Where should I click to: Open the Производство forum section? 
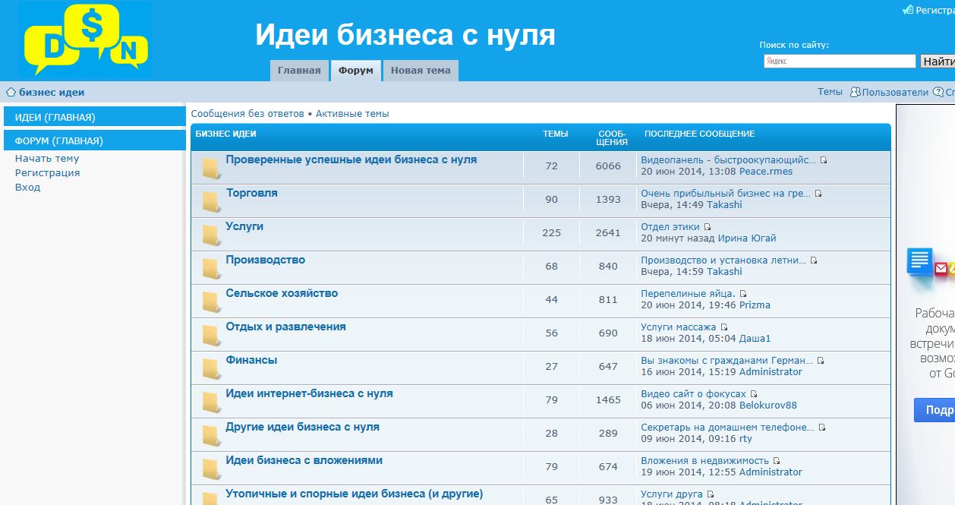tap(265, 260)
